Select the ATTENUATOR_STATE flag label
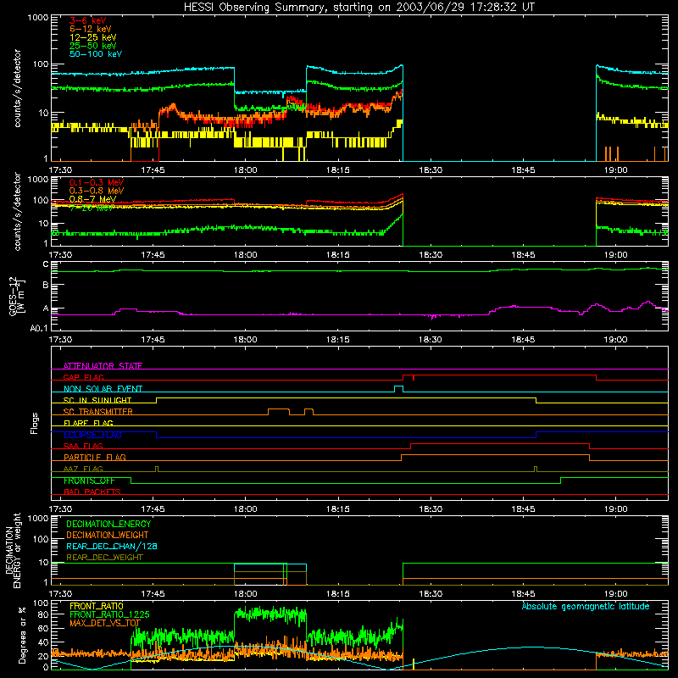The image size is (678, 678). click(103, 366)
